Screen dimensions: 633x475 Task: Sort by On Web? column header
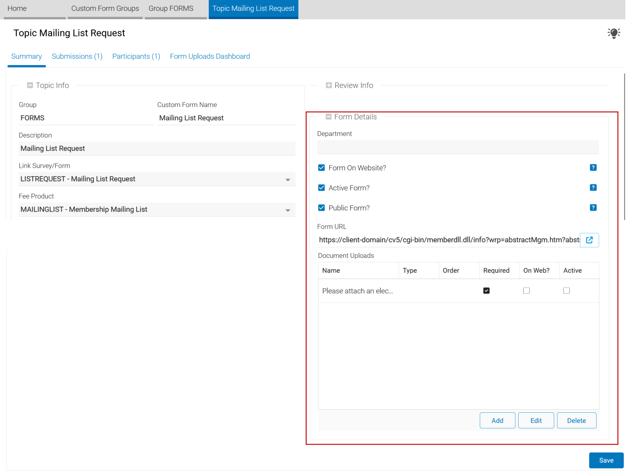[539, 271]
